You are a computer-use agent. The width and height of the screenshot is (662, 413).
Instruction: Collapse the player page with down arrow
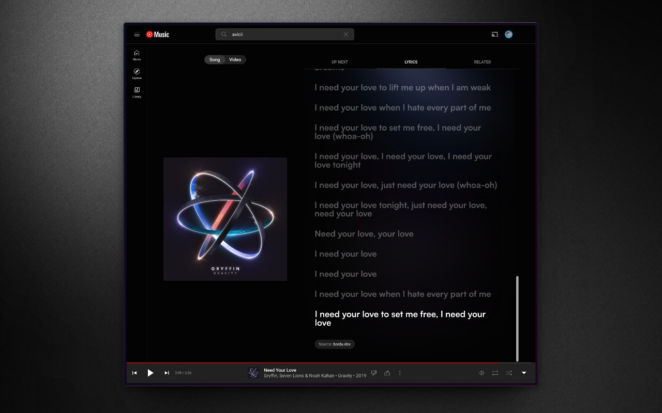pyautogui.click(x=524, y=373)
